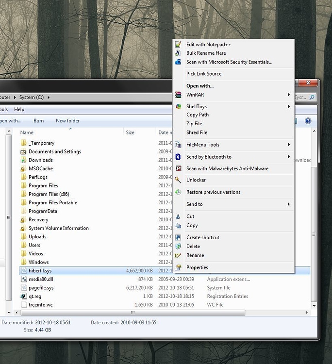Close the Explorer window
Screen dimensions: 332x364
308,83
